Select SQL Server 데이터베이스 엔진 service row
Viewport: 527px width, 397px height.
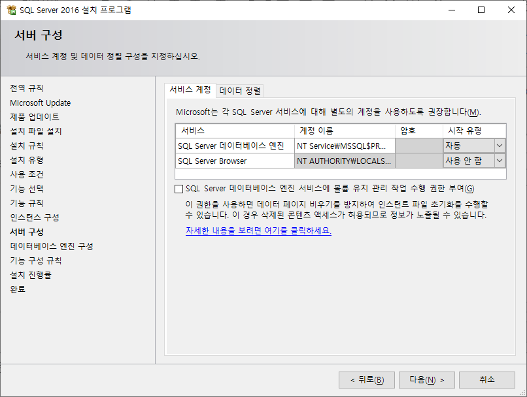[235, 146]
